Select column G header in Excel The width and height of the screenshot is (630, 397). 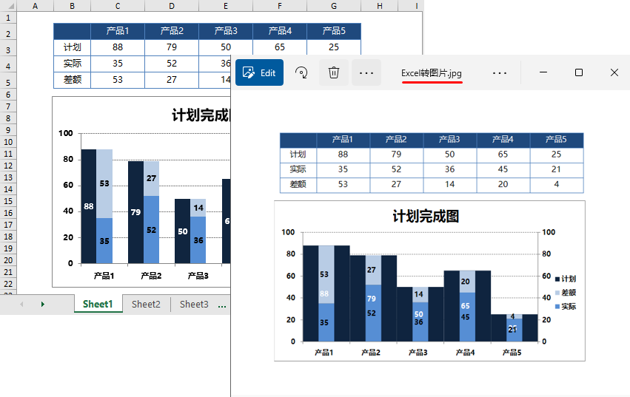pos(334,6)
